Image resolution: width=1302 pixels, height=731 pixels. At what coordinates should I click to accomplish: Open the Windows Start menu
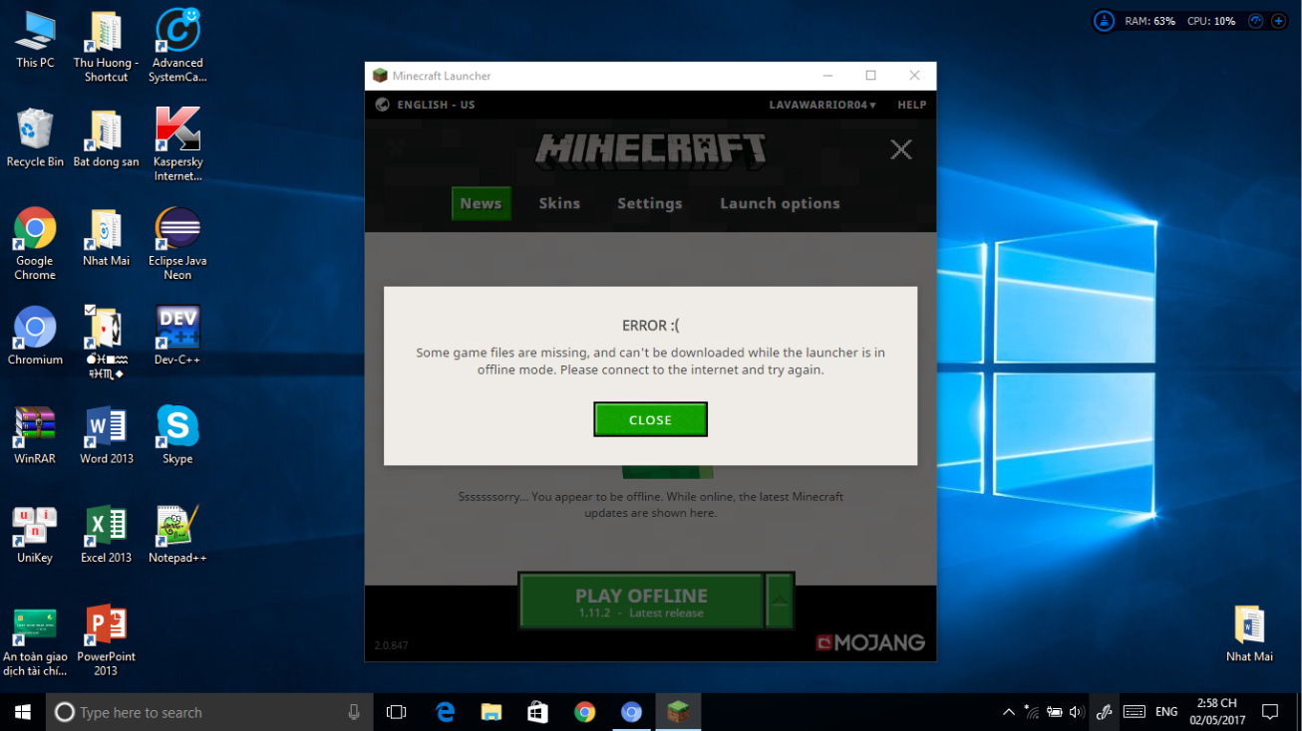coord(23,712)
